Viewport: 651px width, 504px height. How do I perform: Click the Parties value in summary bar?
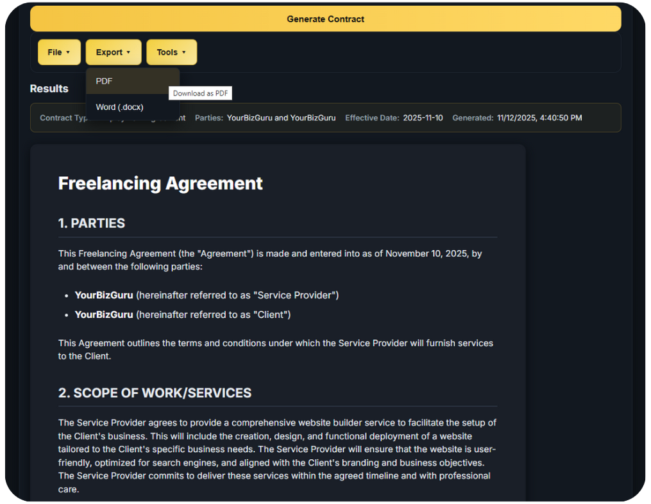[281, 118]
